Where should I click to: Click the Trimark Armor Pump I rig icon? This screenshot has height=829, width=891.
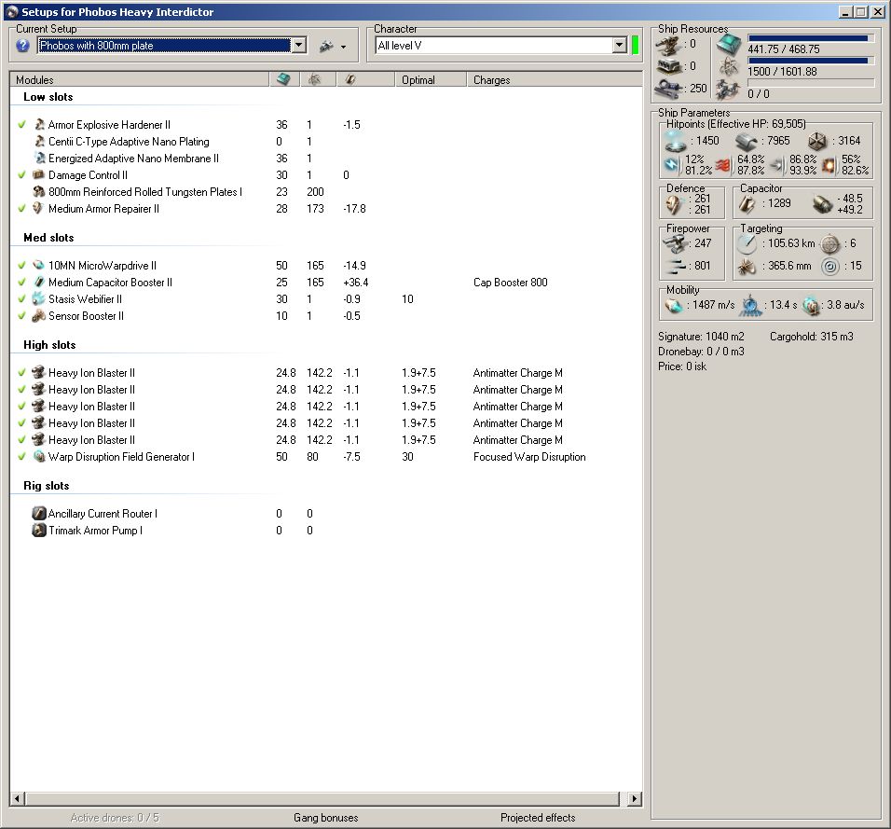point(38,530)
